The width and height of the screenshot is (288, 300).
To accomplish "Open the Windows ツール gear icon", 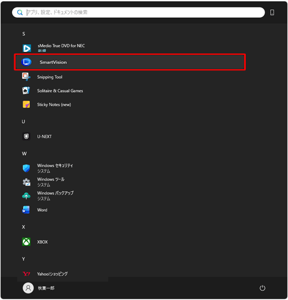I will (26, 182).
